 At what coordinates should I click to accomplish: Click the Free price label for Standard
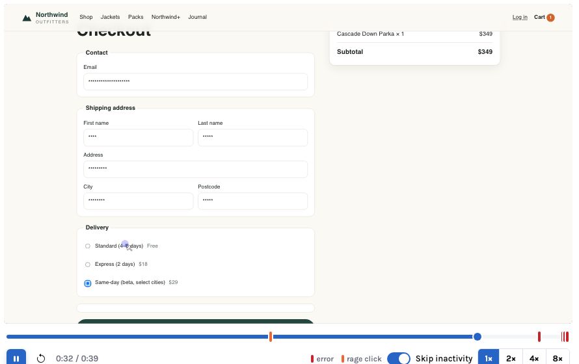(152, 246)
